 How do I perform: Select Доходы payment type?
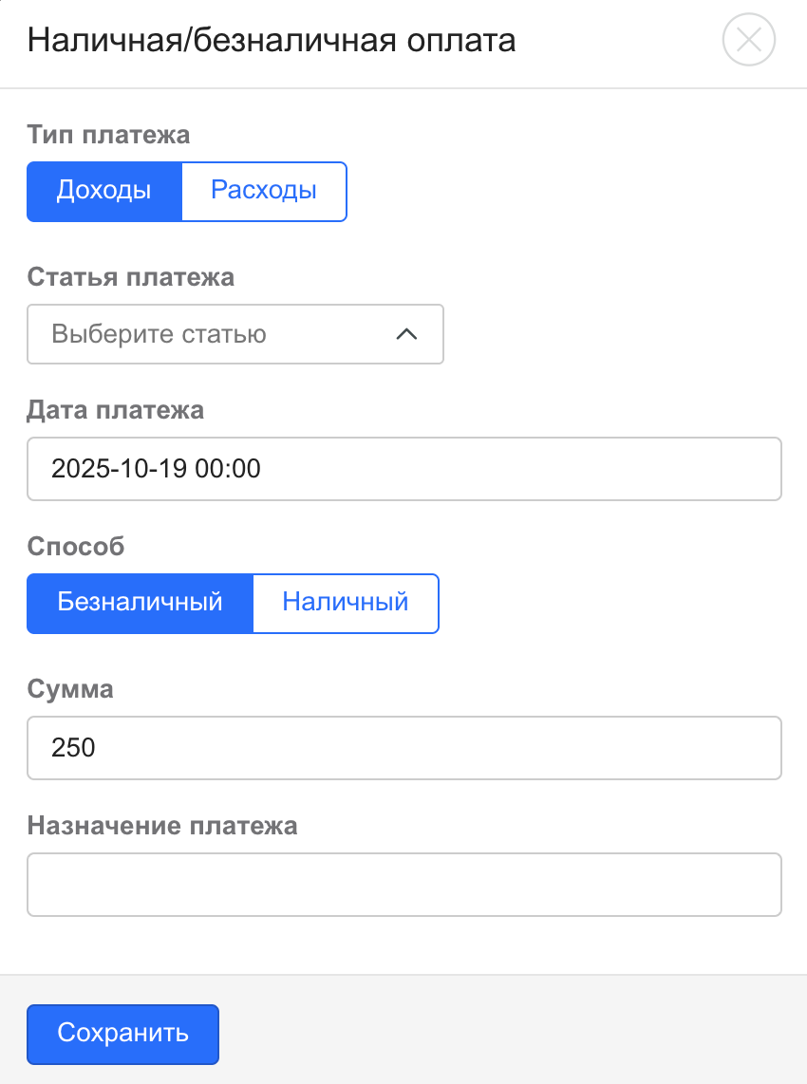pyautogui.click(x=103, y=191)
